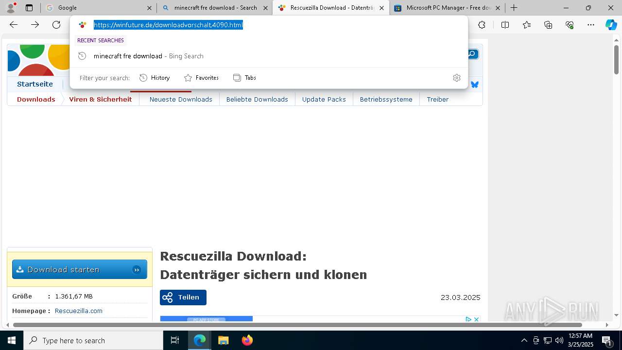Close the Rescuezilla Download tab
Image resolution: width=622 pixels, height=350 pixels.
point(382,8)
